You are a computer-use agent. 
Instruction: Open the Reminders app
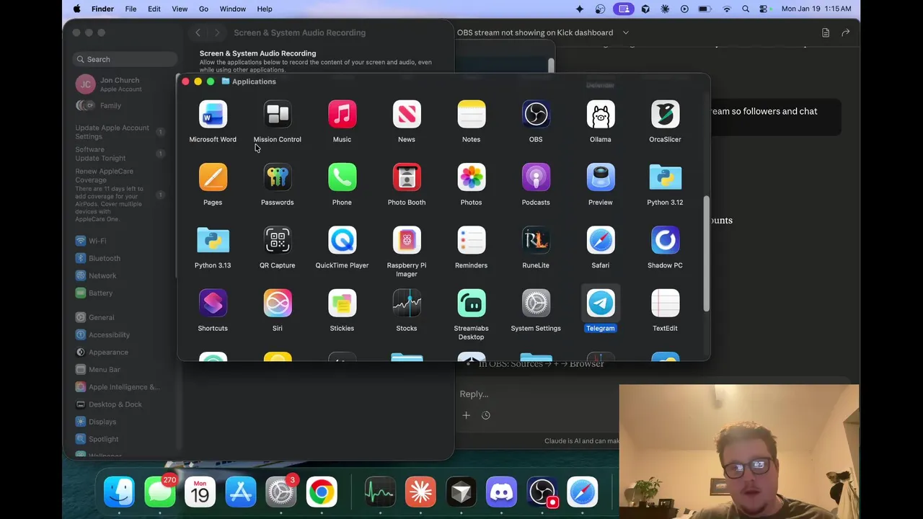pos(472,240)
